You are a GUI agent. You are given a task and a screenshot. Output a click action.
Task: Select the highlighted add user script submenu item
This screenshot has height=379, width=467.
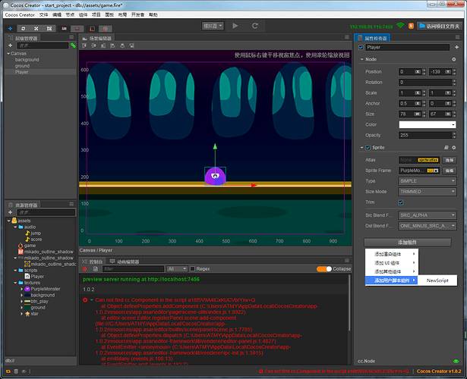(391, 280)
